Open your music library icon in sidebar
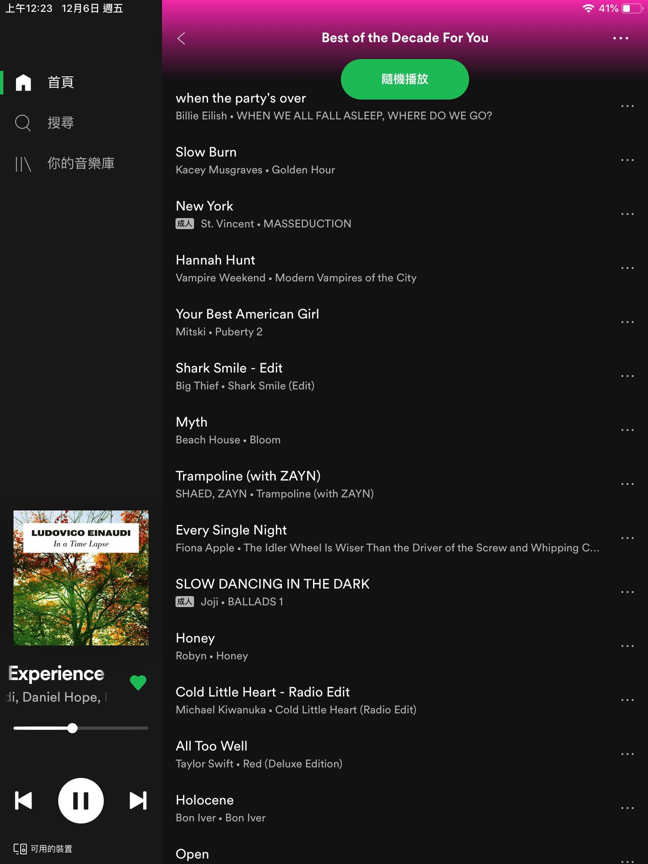The width and height of the screenshot is (648, 864). coord(23,164)
